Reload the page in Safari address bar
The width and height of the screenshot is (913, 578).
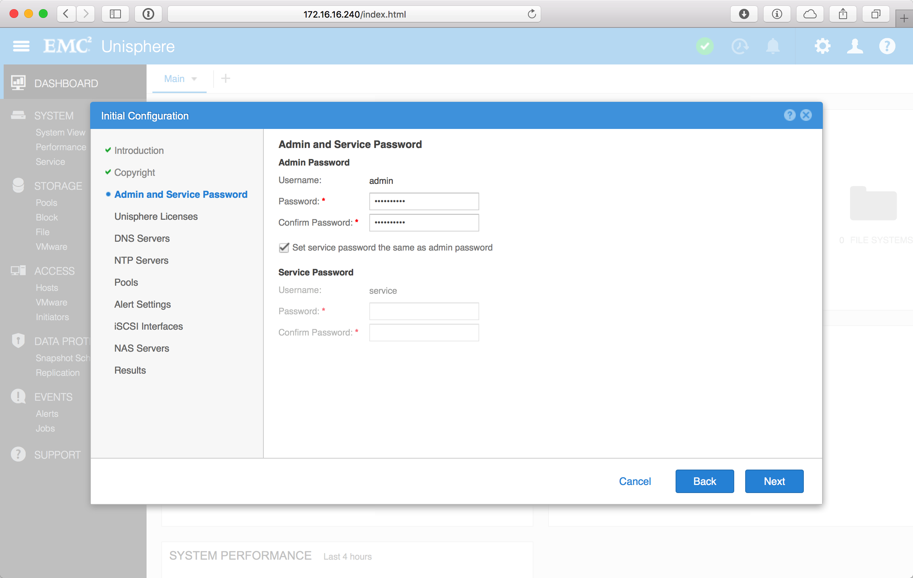tap(532, 14)
